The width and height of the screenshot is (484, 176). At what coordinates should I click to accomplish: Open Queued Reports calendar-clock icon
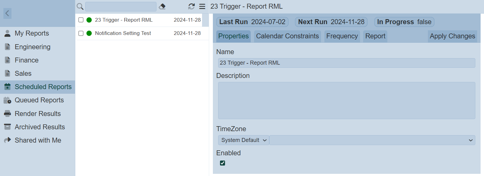coord(7,100)
